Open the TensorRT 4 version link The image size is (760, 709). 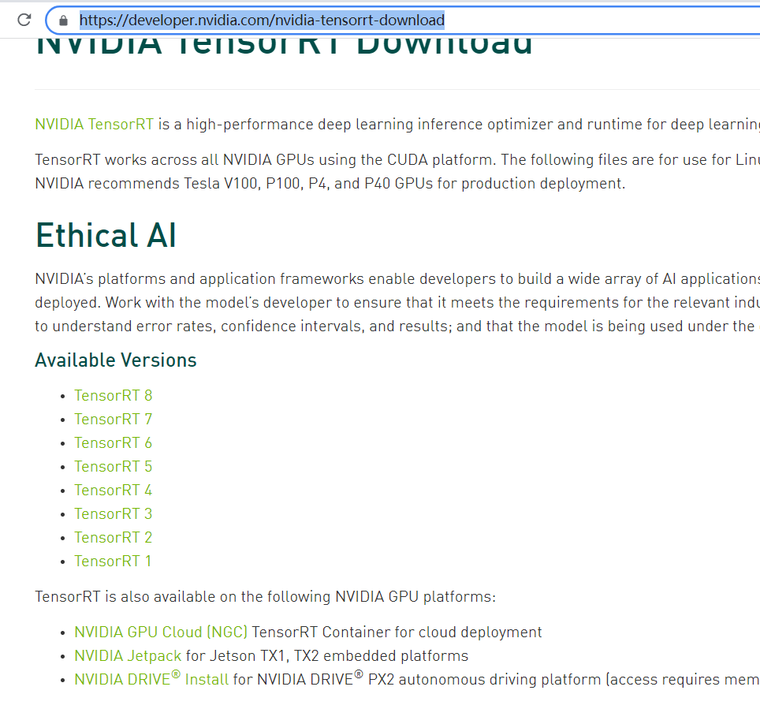[114, 491]
